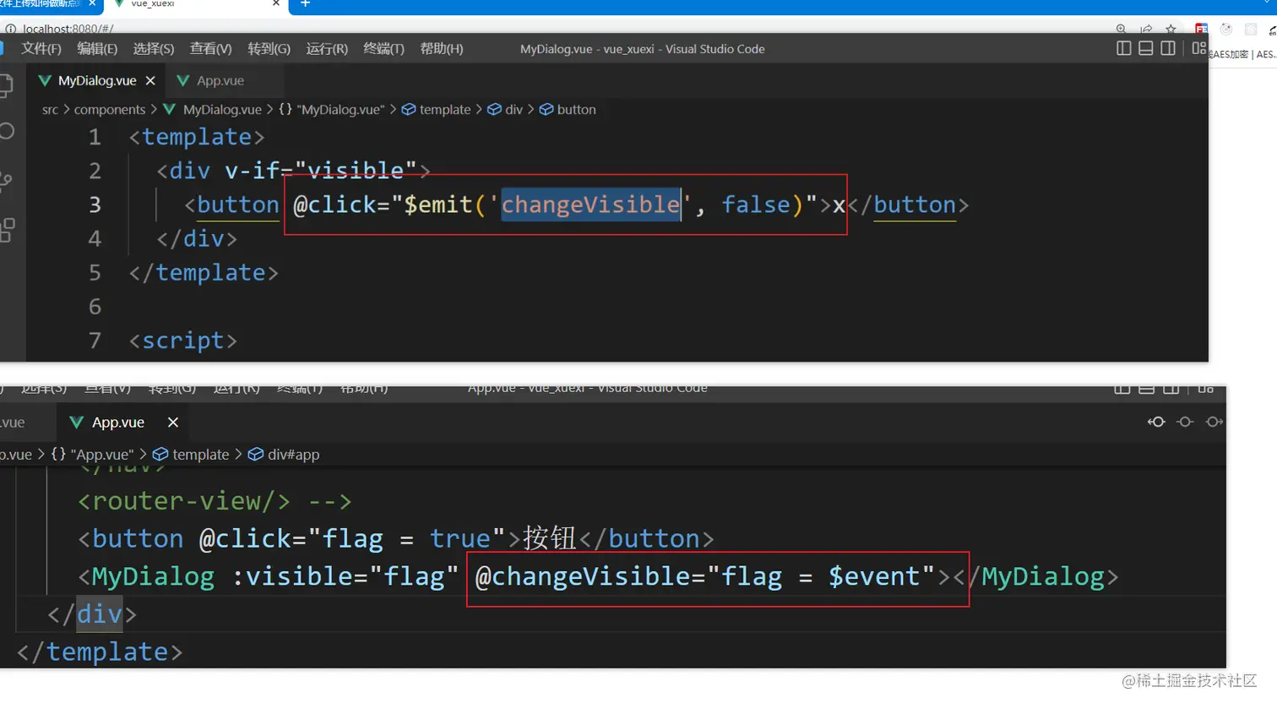Image resolution: width=1277 pixels, height=709 pixels.
Task: Close the vue_xuexi browser tab
Action: tap(275, 4)
